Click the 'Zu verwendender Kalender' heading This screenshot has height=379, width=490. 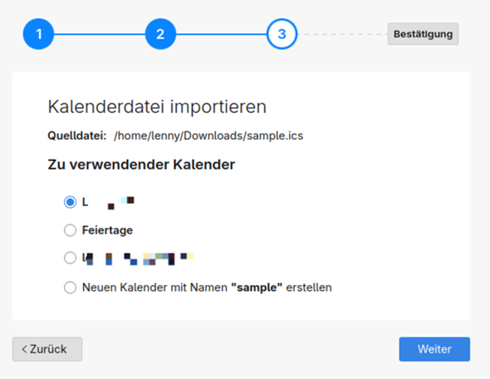pyautogui.click(x=141, y=165)
